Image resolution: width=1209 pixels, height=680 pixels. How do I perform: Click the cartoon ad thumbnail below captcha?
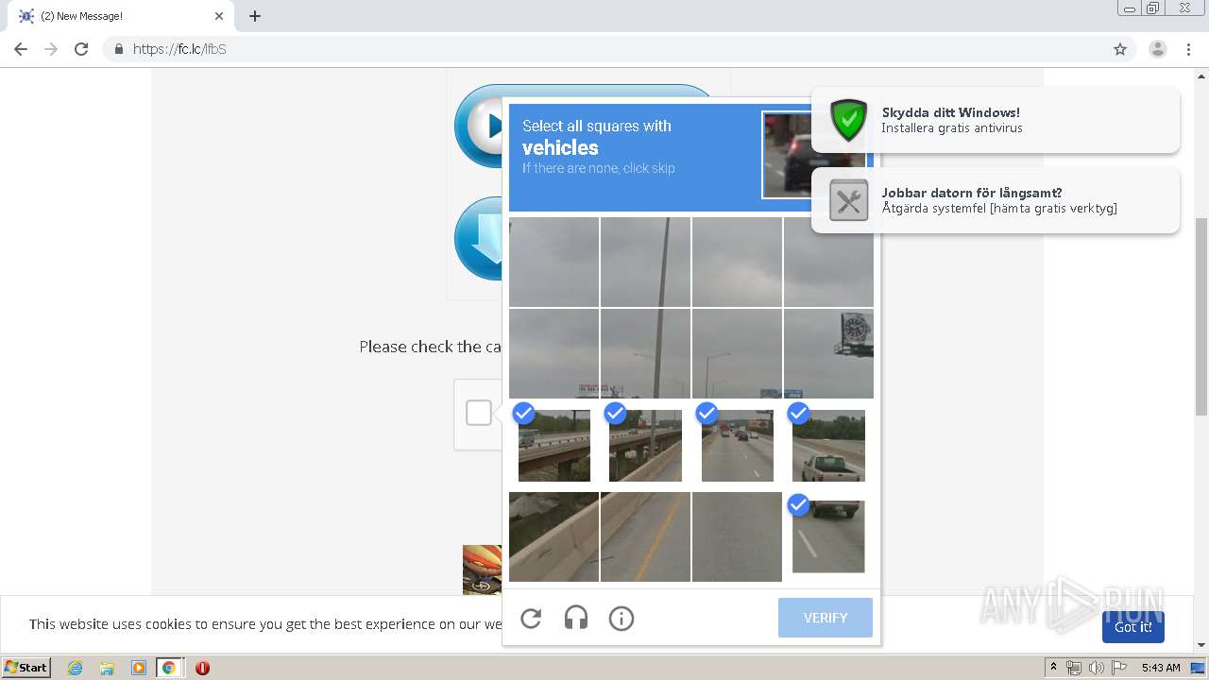[482, 569]
